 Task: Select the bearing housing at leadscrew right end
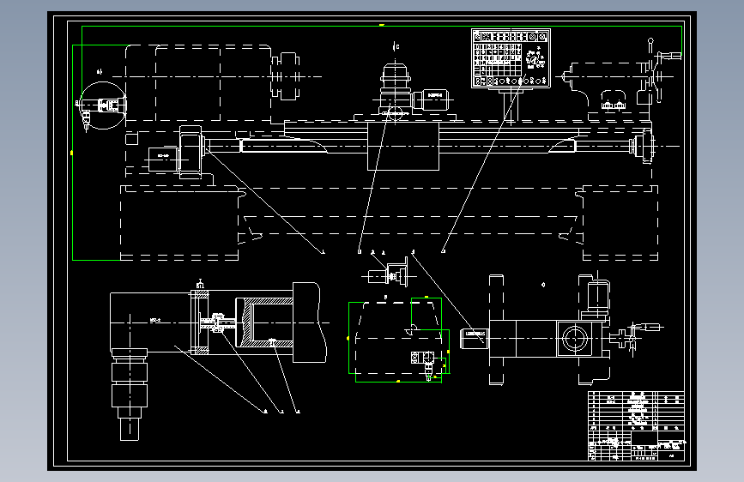pyautogui.click(x=642, y=146)
